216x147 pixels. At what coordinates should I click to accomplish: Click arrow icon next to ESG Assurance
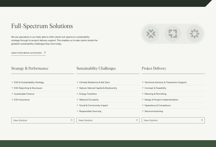click(x=12, y=100)
